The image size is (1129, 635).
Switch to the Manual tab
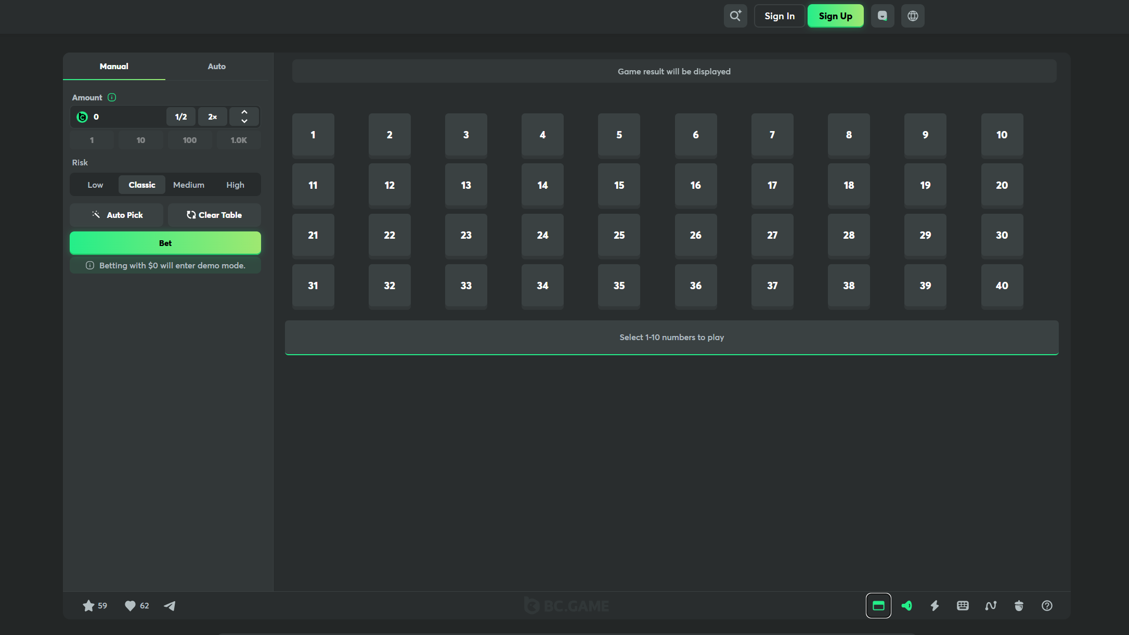pos(114,66)
